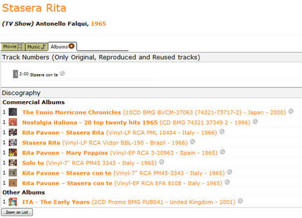Click info icon after Ennio Morricone Chronicles row
Image resolution: width=302 pixels, height=218 pixels.
(291, 111)
